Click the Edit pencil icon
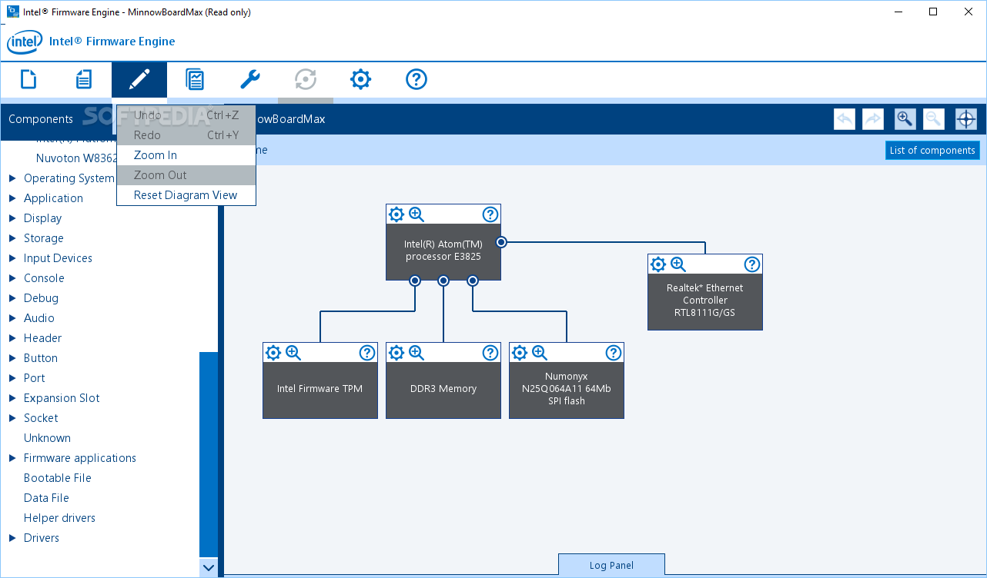The image size is (987, 578). [139, 79]
